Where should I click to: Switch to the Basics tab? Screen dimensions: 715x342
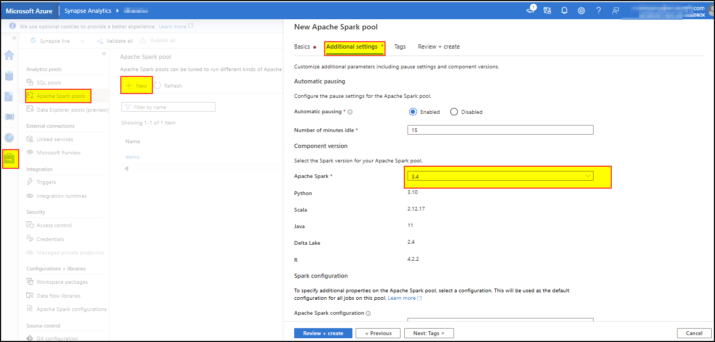(x=302, y=46)
